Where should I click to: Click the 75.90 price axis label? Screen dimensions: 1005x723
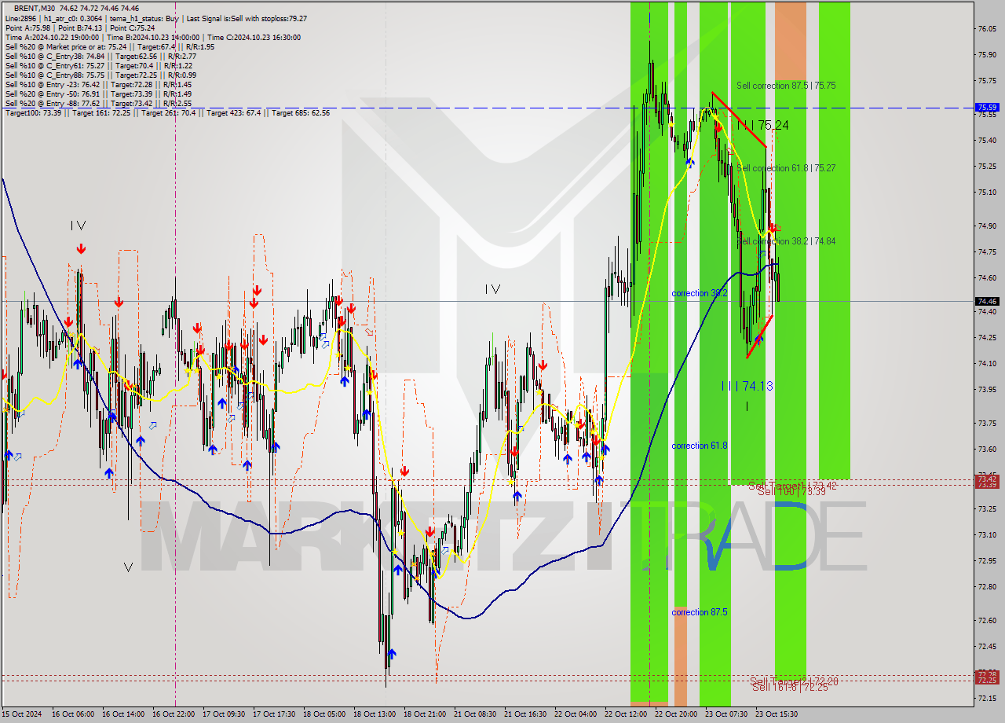click(x=986, y=55)
